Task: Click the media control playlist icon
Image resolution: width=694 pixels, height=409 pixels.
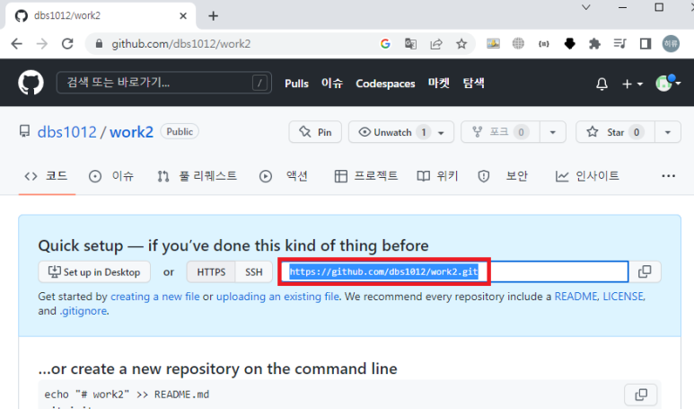Action: tap(619, 43)
